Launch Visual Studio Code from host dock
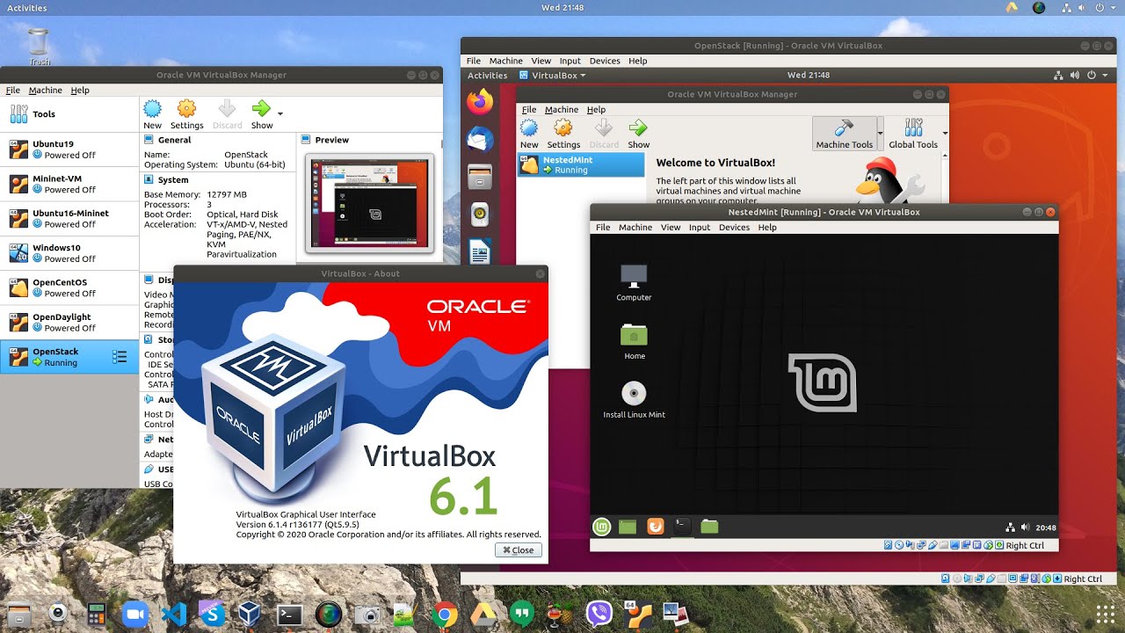 [173, 614]
